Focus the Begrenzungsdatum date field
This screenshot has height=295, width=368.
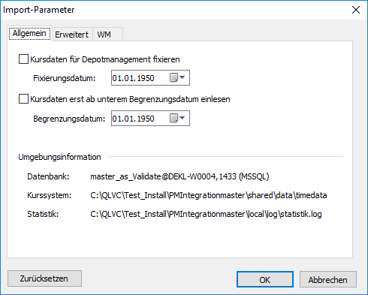(x=150, y=119)
